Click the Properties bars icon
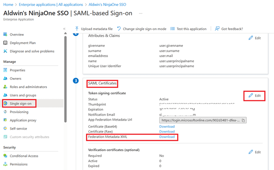 pos(5,70)
